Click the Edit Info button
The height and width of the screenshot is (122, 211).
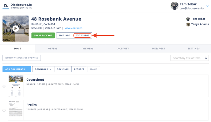tap(64, 35)
